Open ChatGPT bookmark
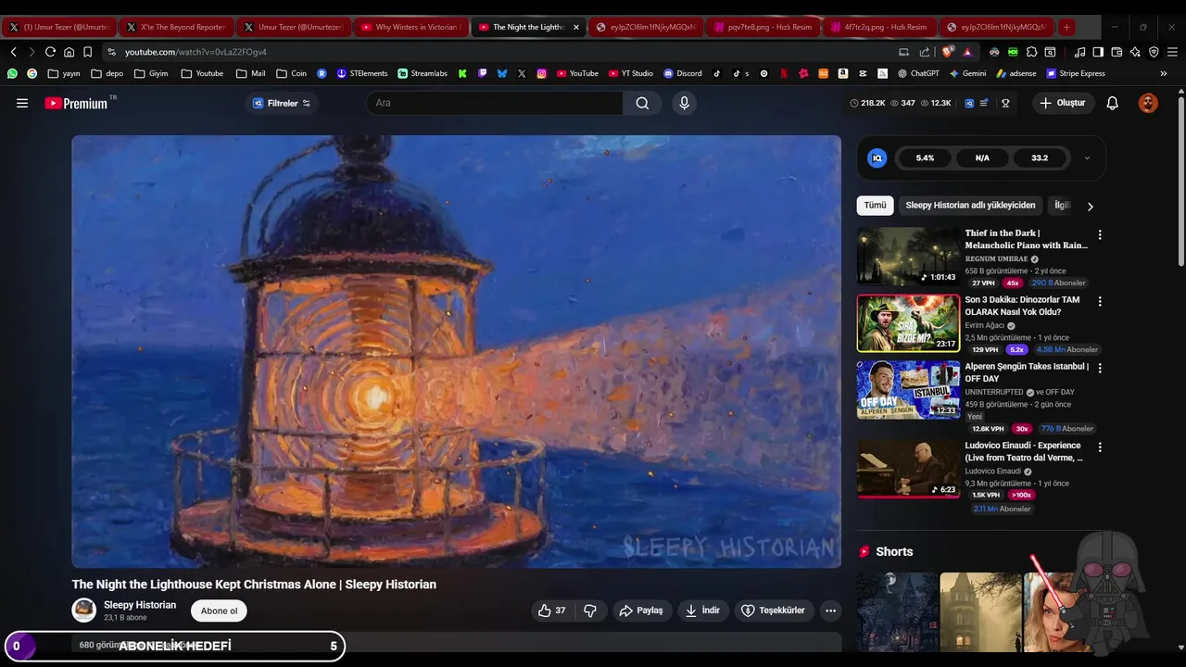This screenshot has width=1186, height=667. pos(918,73)
